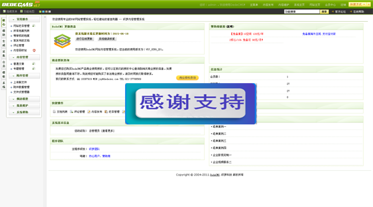The width and height of the screenshot is (373, 207).
Task: Expand the 频道模型 menu section
Action: tap(24, 99)
